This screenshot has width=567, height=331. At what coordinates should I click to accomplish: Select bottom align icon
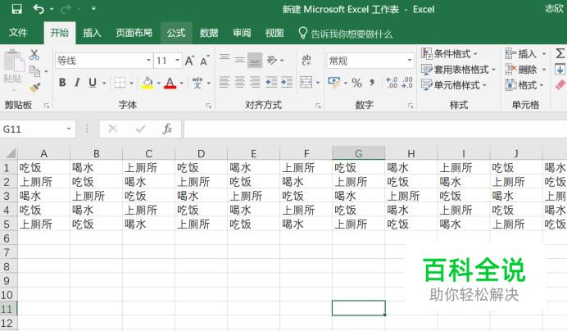coord(255,61)
